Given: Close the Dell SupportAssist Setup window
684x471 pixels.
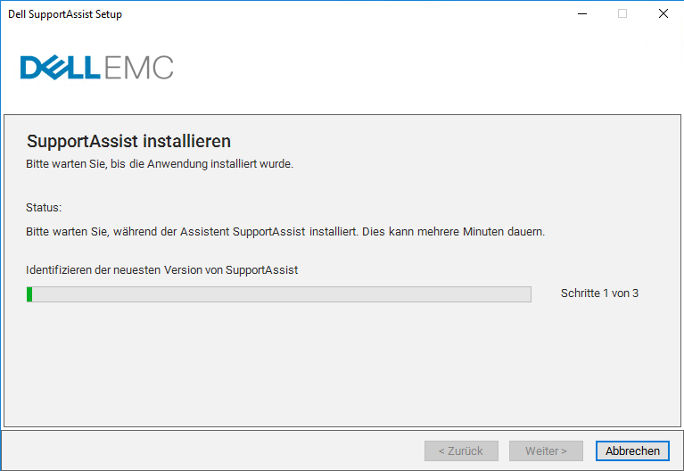Looking at the screenshot, I should pos(663,13).
